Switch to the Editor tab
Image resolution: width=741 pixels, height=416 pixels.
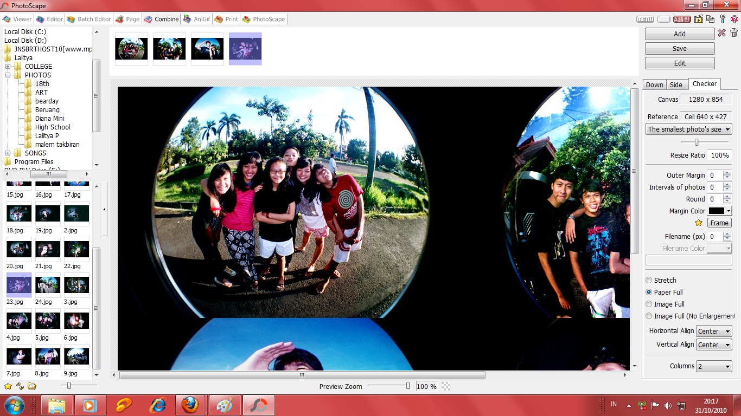click(49, 19)
